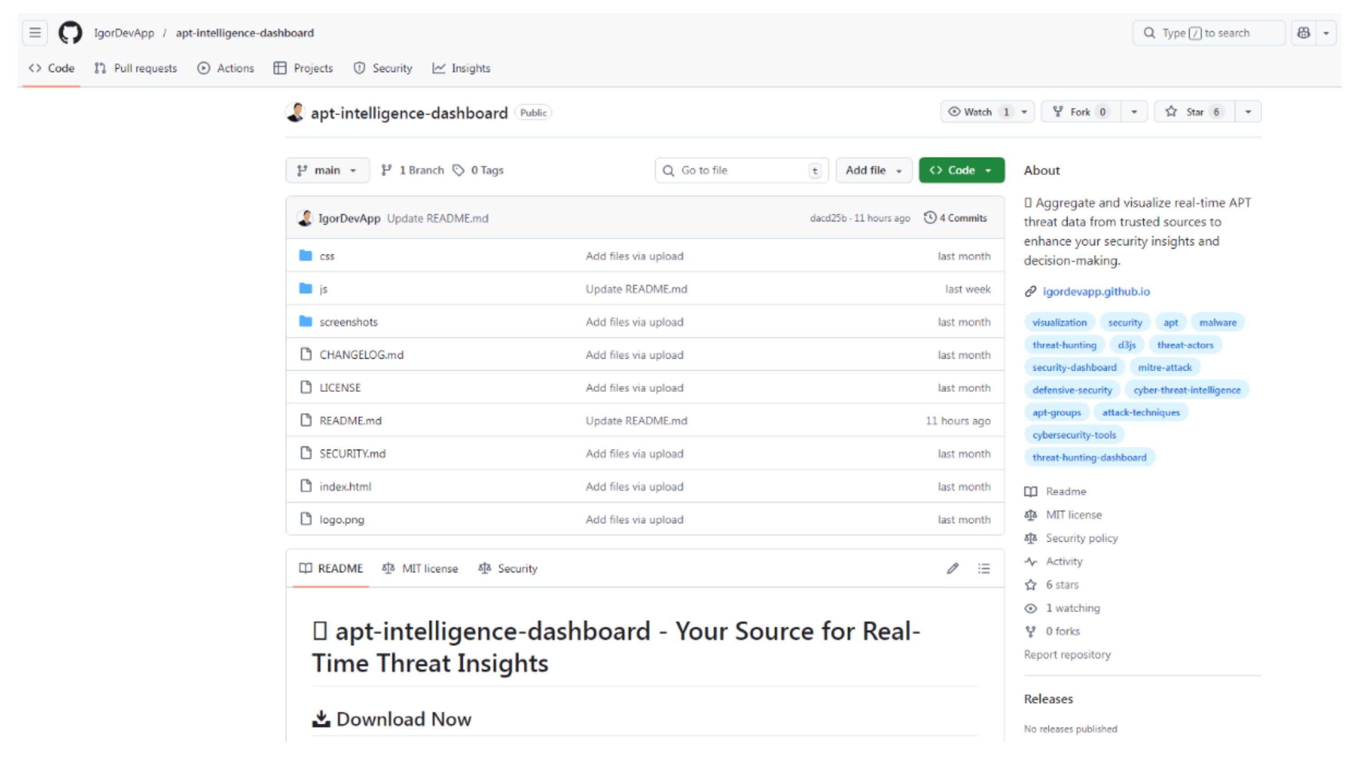The image size is (1362, 766).
Task: Click the mitre-attack topic tag
Action: (x=1164, y=368)
